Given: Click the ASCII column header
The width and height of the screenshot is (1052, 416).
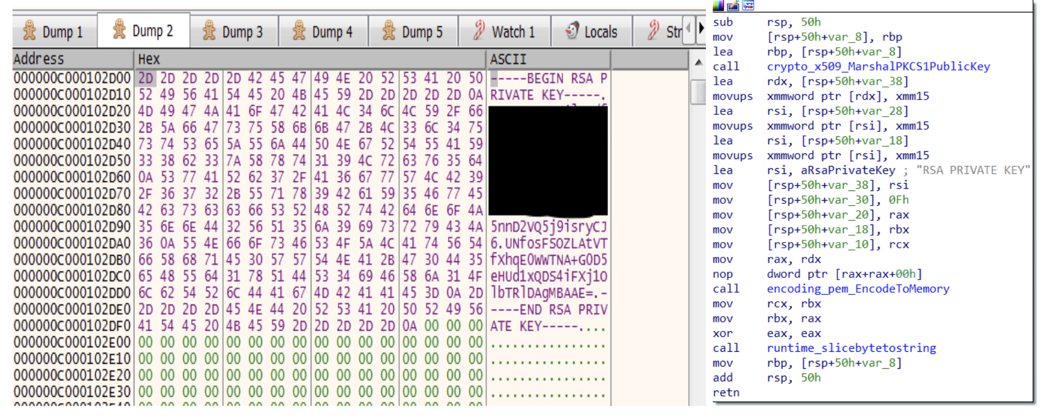Looking at the screenshot, I should click(x=549, y=59).
